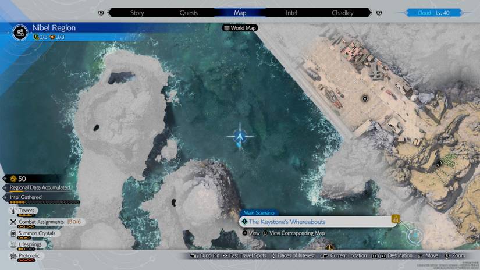Click the black dot marker in the settlement

pos(365,99)
